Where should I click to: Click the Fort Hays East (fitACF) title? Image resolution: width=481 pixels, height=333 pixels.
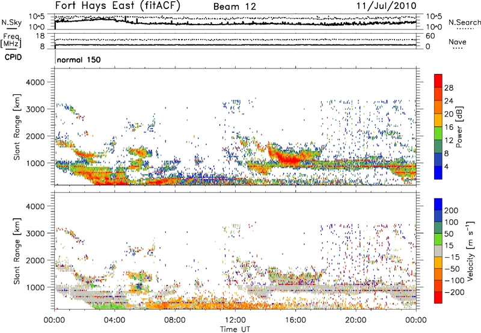(117, 5)
